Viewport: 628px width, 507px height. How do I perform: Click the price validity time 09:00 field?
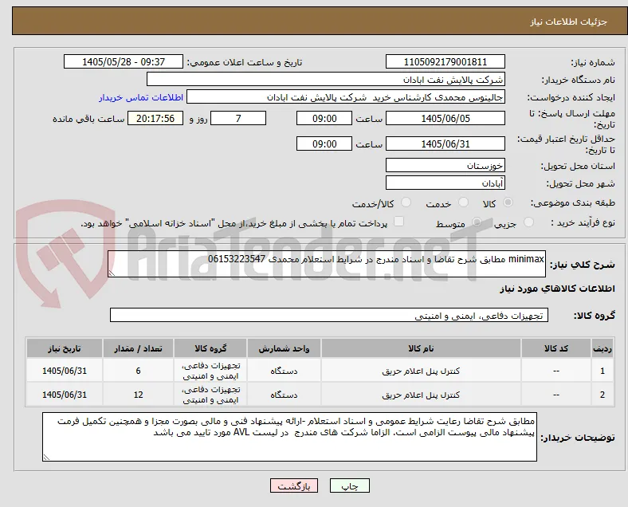(324, 143)
